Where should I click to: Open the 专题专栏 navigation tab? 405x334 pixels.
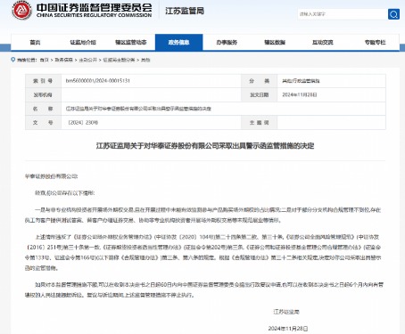[x=375, y=43]
